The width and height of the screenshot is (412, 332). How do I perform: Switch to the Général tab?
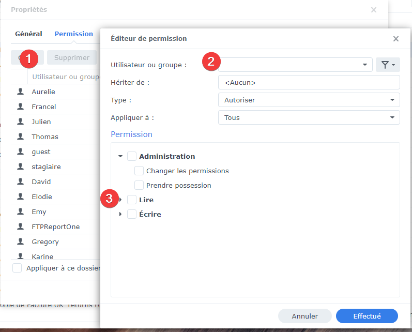[28, 34]
